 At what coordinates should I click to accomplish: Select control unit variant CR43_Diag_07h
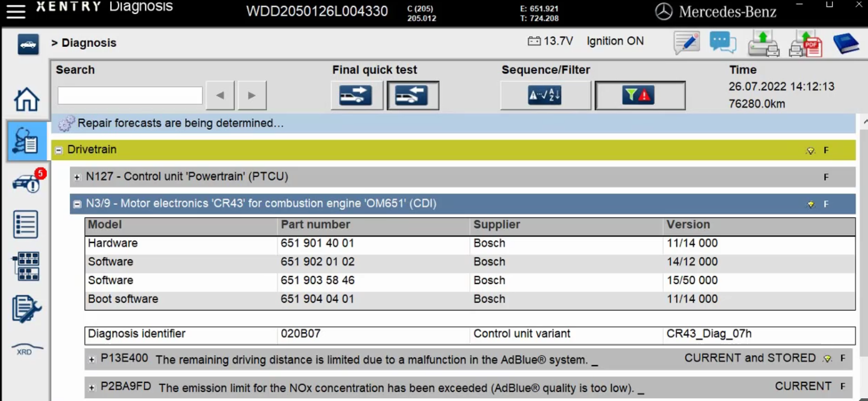[x=709, y=333]
